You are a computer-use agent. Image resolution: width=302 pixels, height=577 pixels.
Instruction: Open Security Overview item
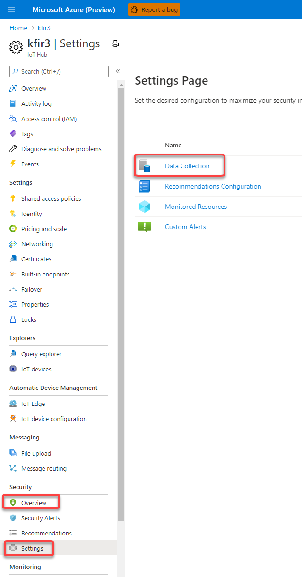click(34, 503)
